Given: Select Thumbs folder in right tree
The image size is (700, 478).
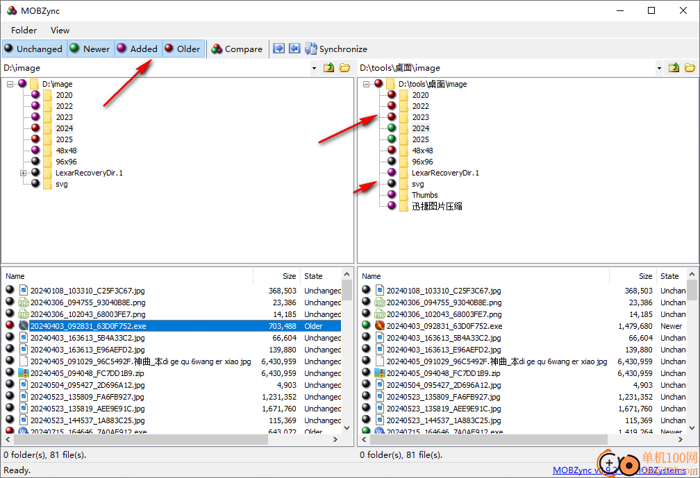Looking at the screenshot, I should click(x=424, y=195).
